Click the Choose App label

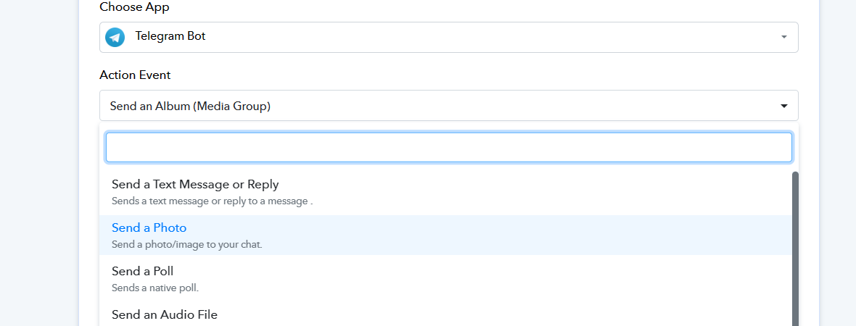[x=134, y=7]
